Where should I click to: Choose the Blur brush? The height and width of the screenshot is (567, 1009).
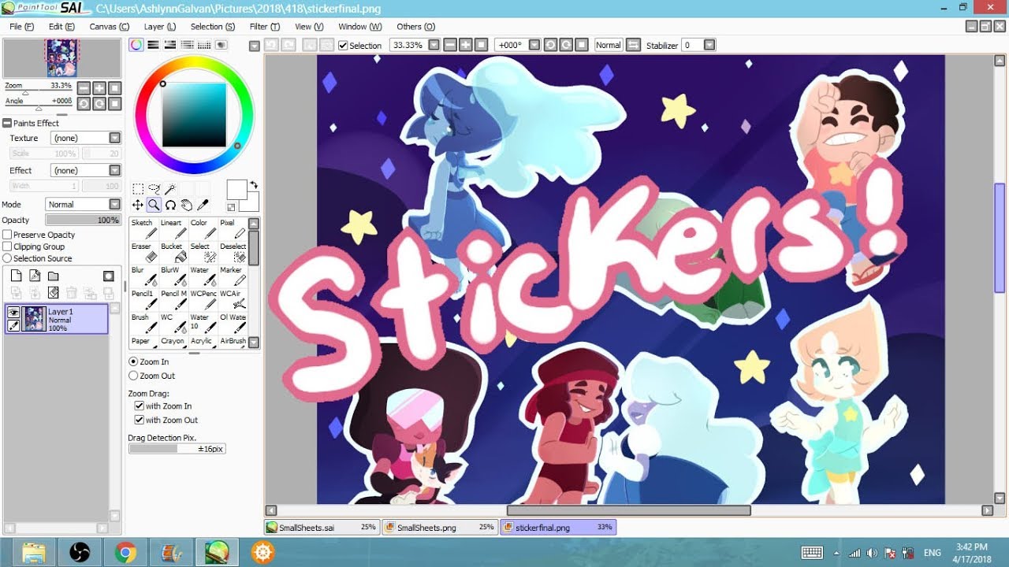(143, 276)
